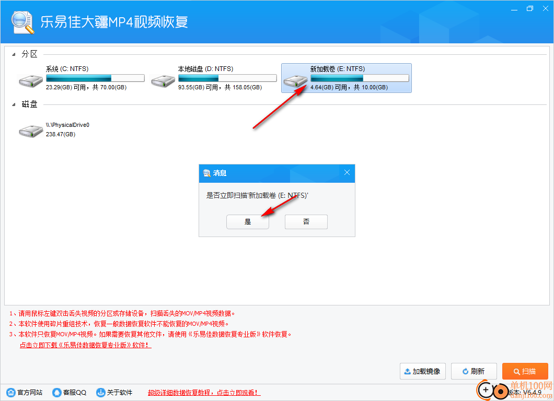This screenshot has height=401, width=554.
Task: Select the PhysicalDrive0 disk icon
Action: [31, 131]
